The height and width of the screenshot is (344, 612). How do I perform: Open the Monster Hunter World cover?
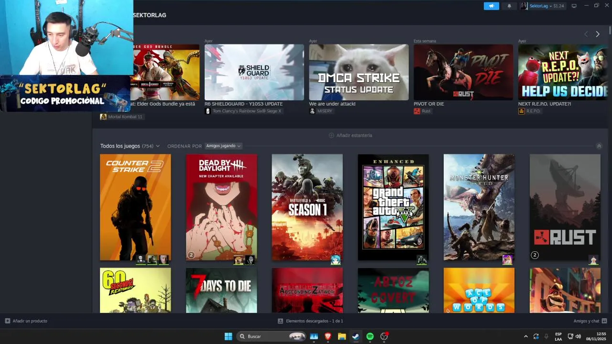(x=479, y=207)
